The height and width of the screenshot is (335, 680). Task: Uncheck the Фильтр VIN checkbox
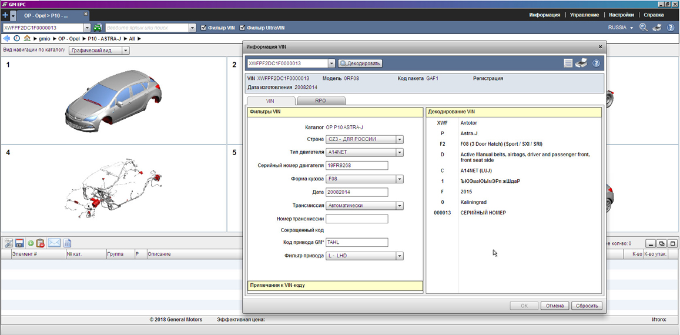tap(203, 28)
